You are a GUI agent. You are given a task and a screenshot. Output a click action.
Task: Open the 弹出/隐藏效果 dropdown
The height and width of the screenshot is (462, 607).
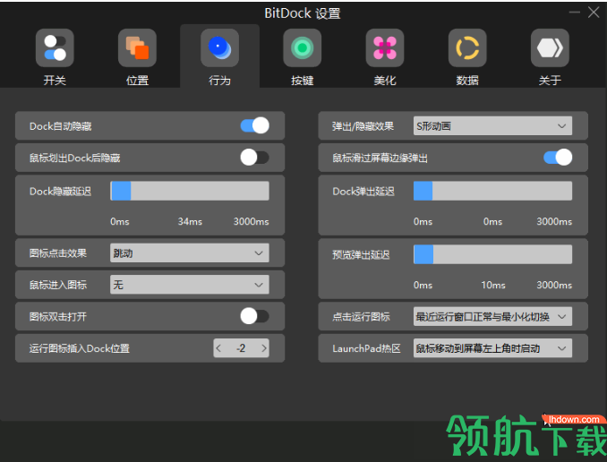492,126
